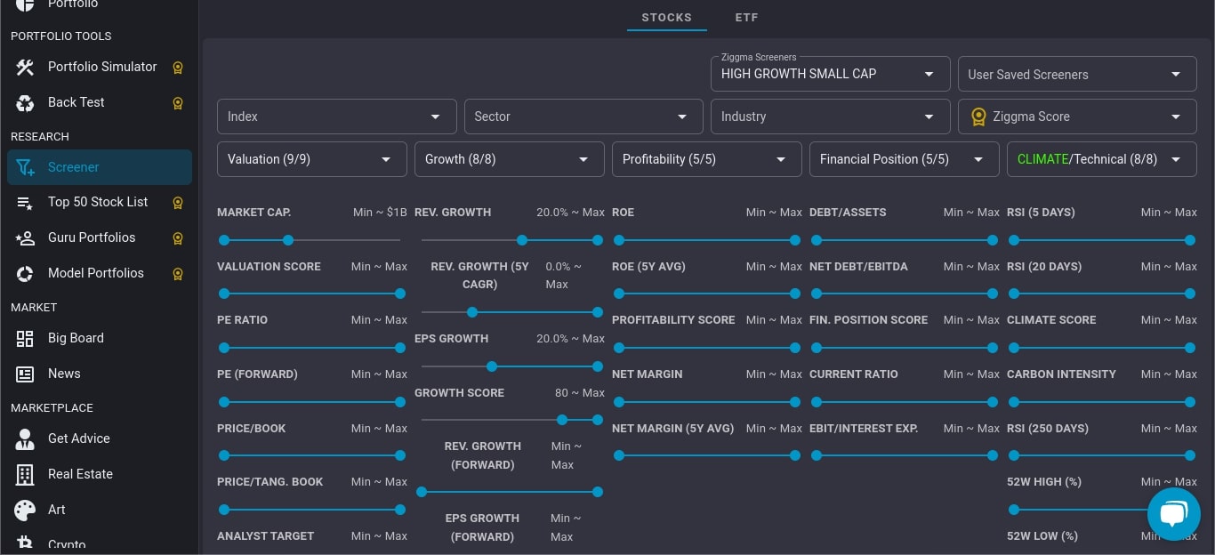Click the Back Test recycle icon
The width and height of the screenshot is (1215, 555).
[x=25, y=102]
